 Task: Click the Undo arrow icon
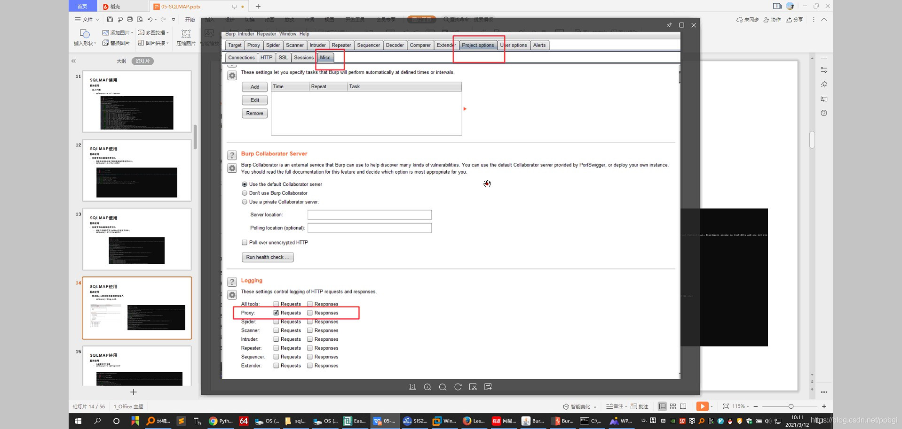coord(150,19)
